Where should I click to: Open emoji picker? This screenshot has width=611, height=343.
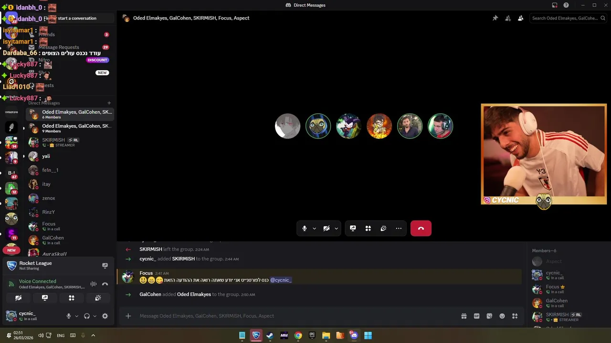pyautogui.click(x=502, y=316)
